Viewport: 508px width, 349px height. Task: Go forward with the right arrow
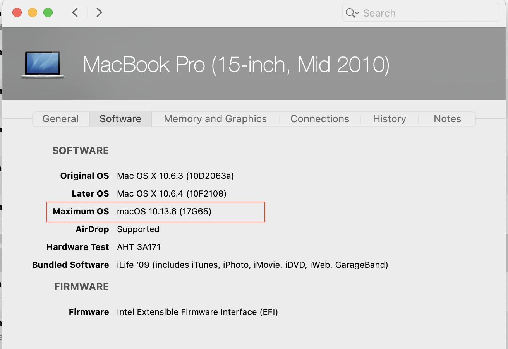pyautogui.click(x=99, y=13)
